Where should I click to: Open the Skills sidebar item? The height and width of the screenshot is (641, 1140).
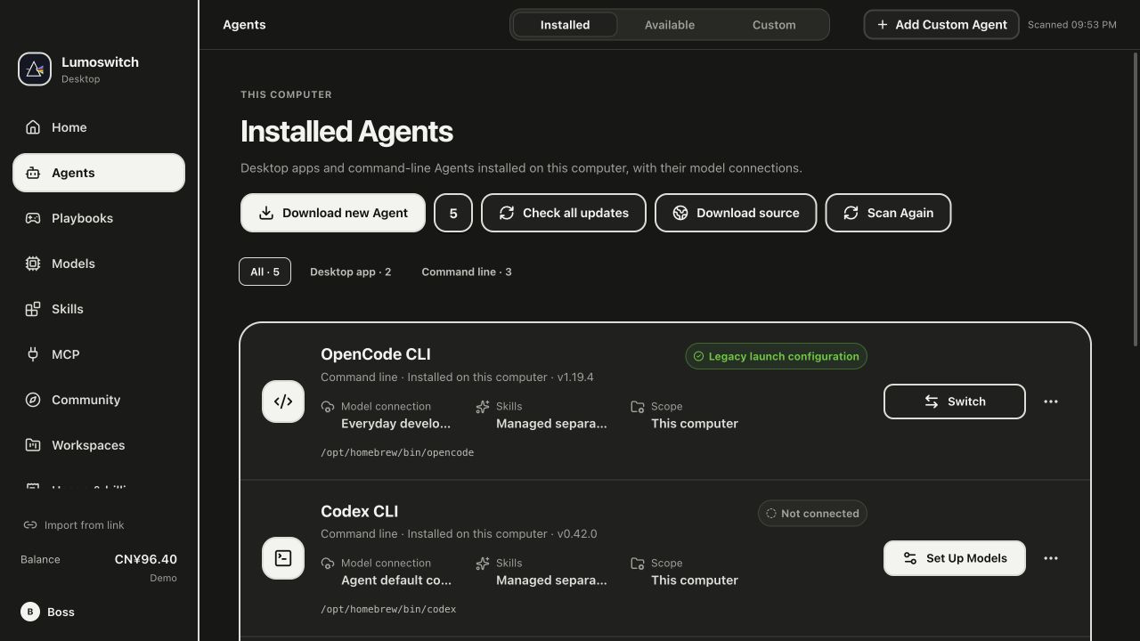click(99, 309)
